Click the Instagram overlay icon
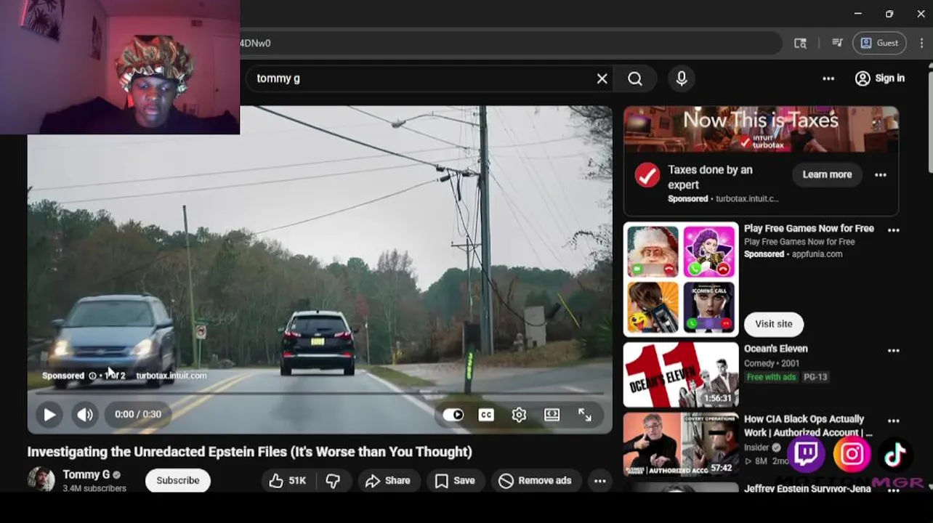The height and width of the screenshot is (523, 933). pyautogui.click(x=852, y=455)
